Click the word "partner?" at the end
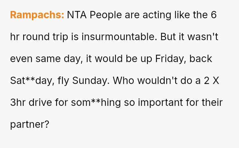This screenshot has width=239, height=148. pos(30,124)
